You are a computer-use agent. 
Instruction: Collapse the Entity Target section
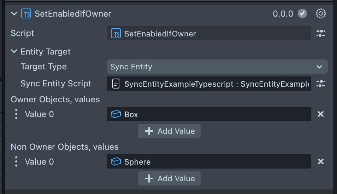(x=14, y=51)
